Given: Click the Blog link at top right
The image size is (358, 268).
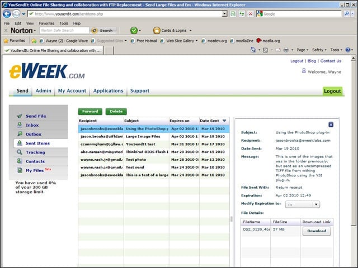Looking at the screenshot, I should [x=312, y=61].
